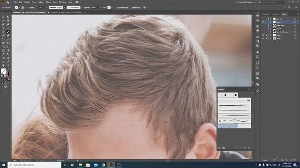Select the Pen tool

tap(3, 24)
